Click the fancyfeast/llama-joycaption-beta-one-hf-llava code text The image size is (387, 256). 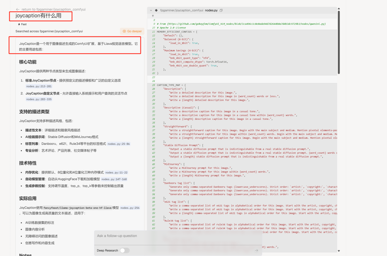point(77,208)
